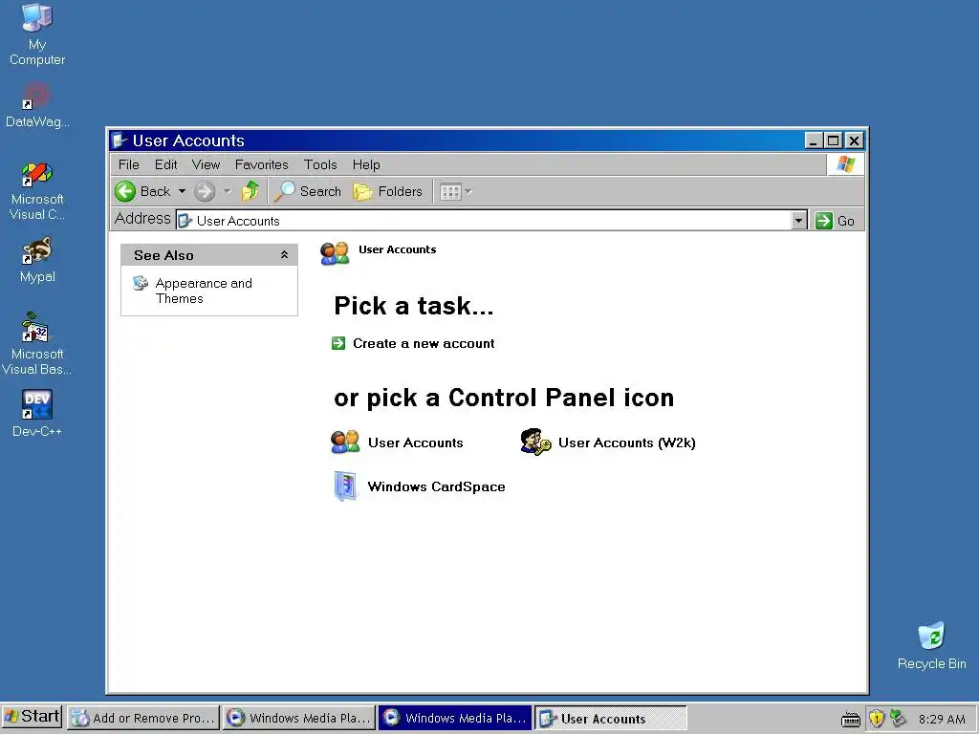Image resolution: width=979 pixels, height=734 pixels.
Task: Click the Windows flag throbber icon
Action: point(845,164)
